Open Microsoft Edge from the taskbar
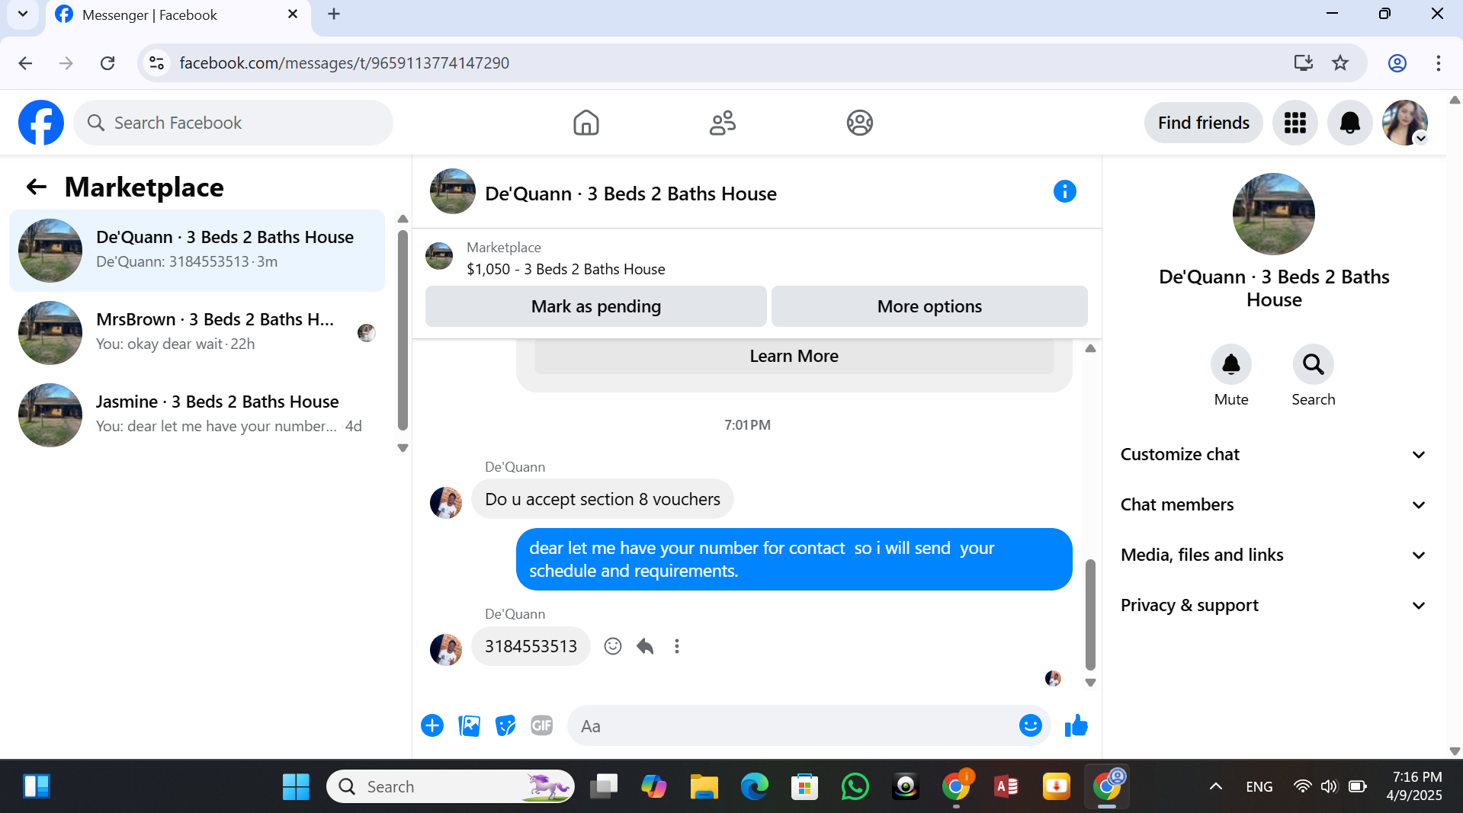1463x813 pixels. pos(754,786)
